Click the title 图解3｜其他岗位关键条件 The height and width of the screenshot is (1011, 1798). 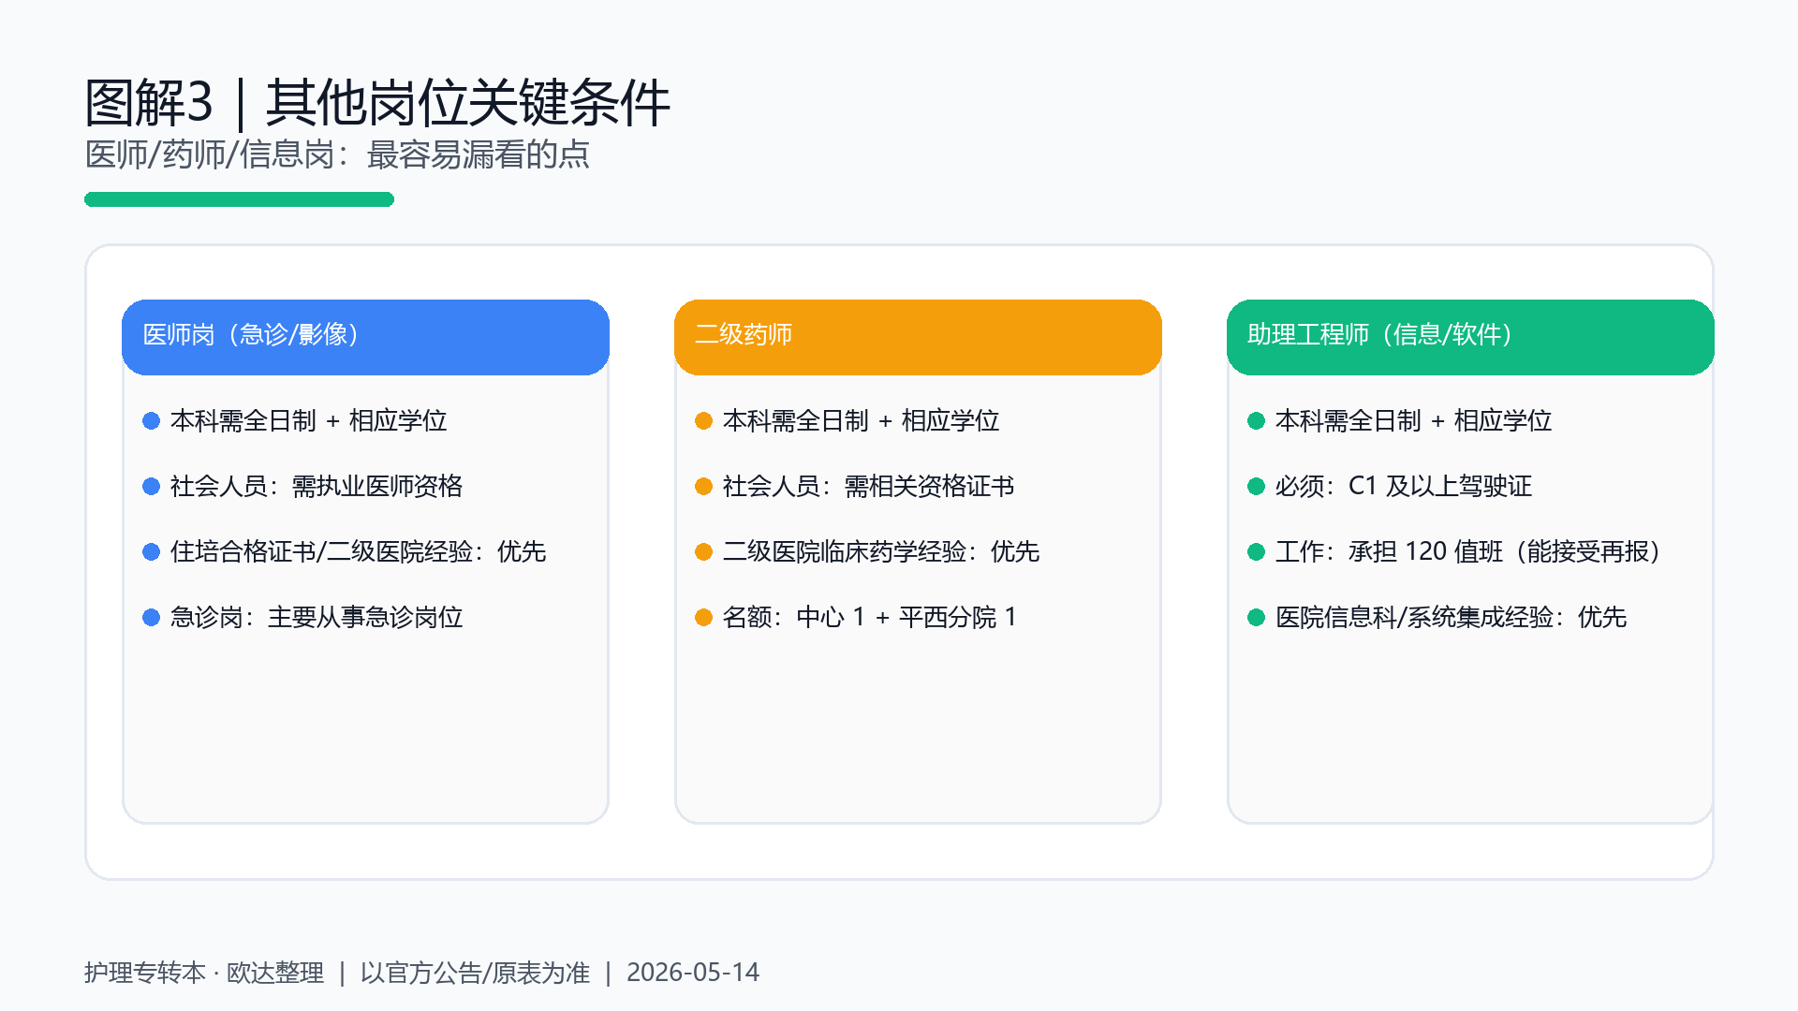click(x=377, y=102)
